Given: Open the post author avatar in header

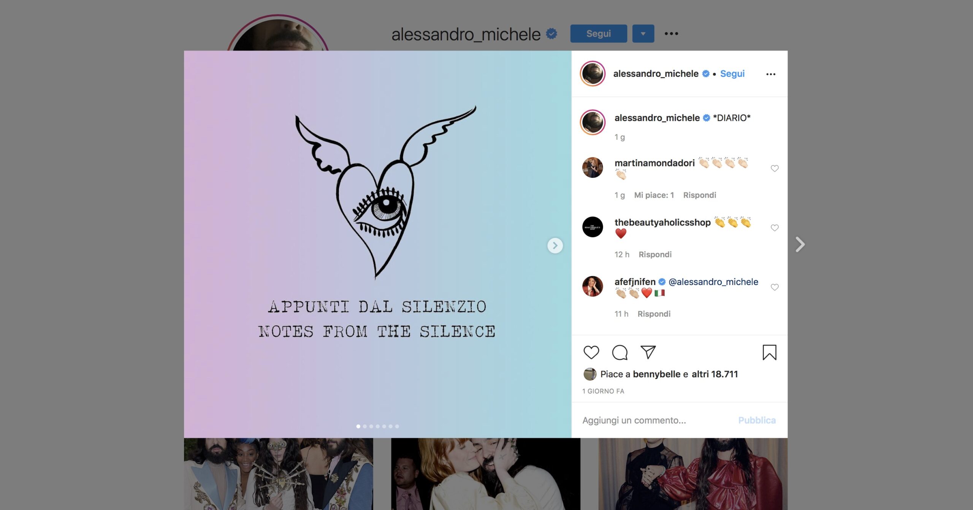Looking at the screenshot, I should click(593, 73).
